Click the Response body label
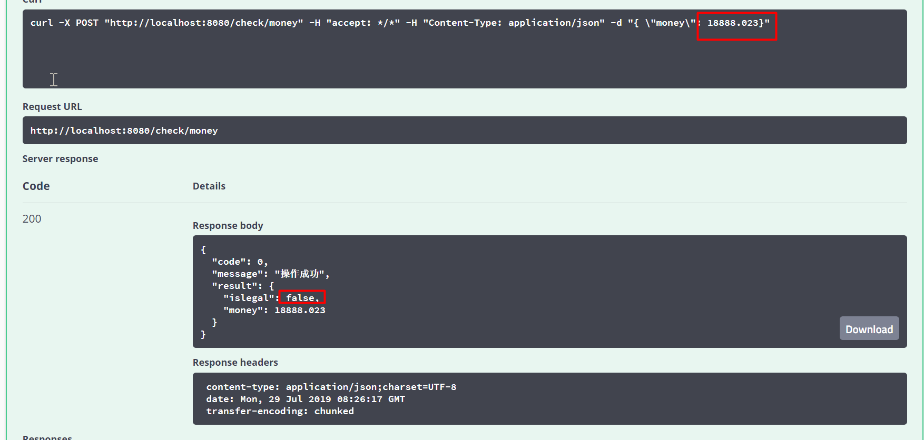Screen dimensions: 924x440 228,226
